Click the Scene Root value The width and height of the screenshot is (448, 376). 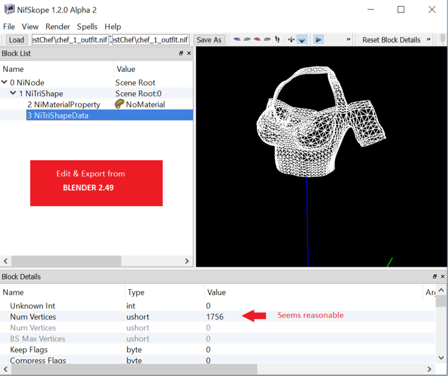coord(135,82)
